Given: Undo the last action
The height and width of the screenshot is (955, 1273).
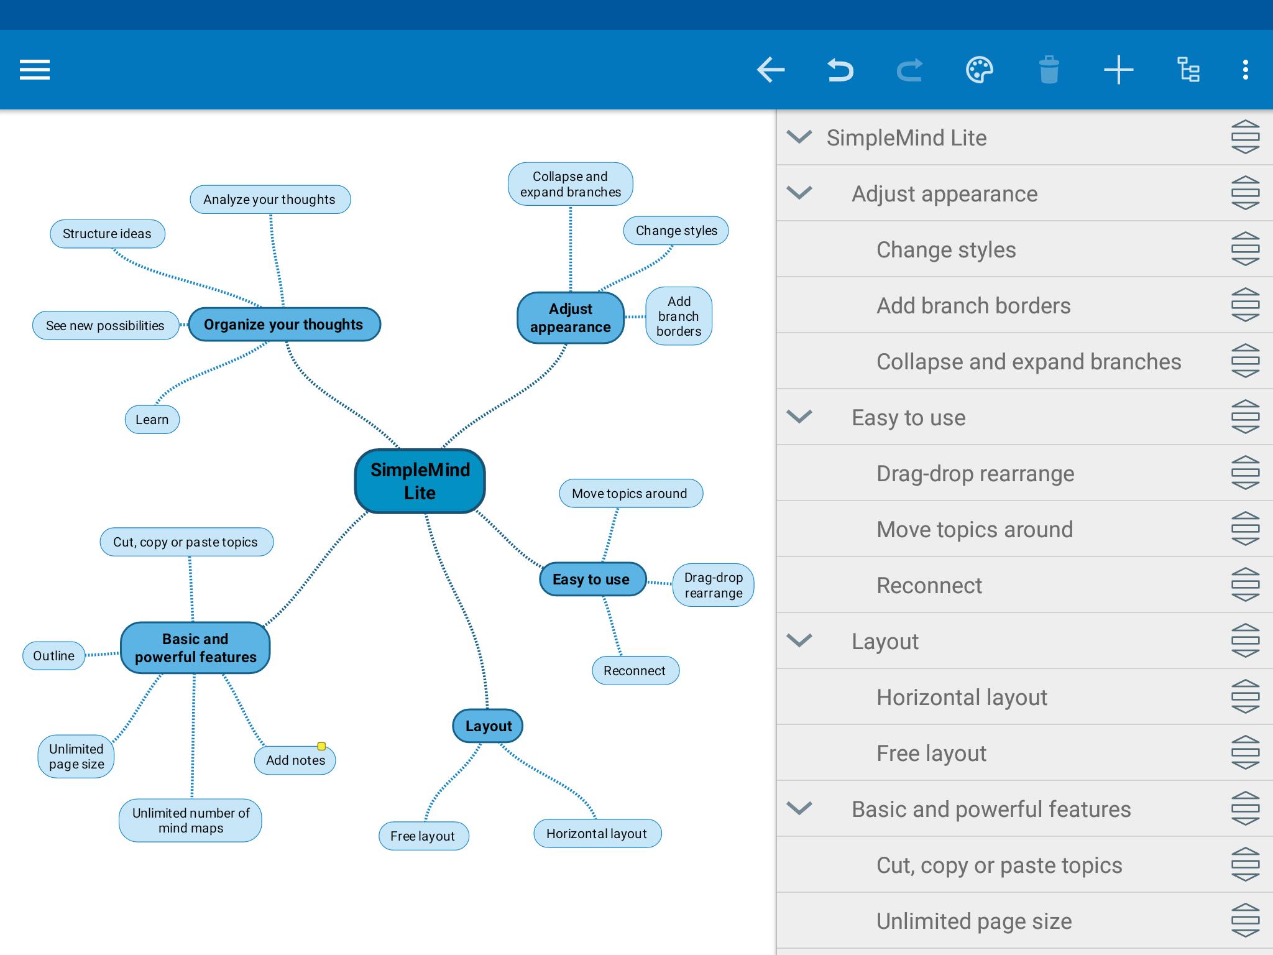Looking at the screenshot, I should (840, 70).
